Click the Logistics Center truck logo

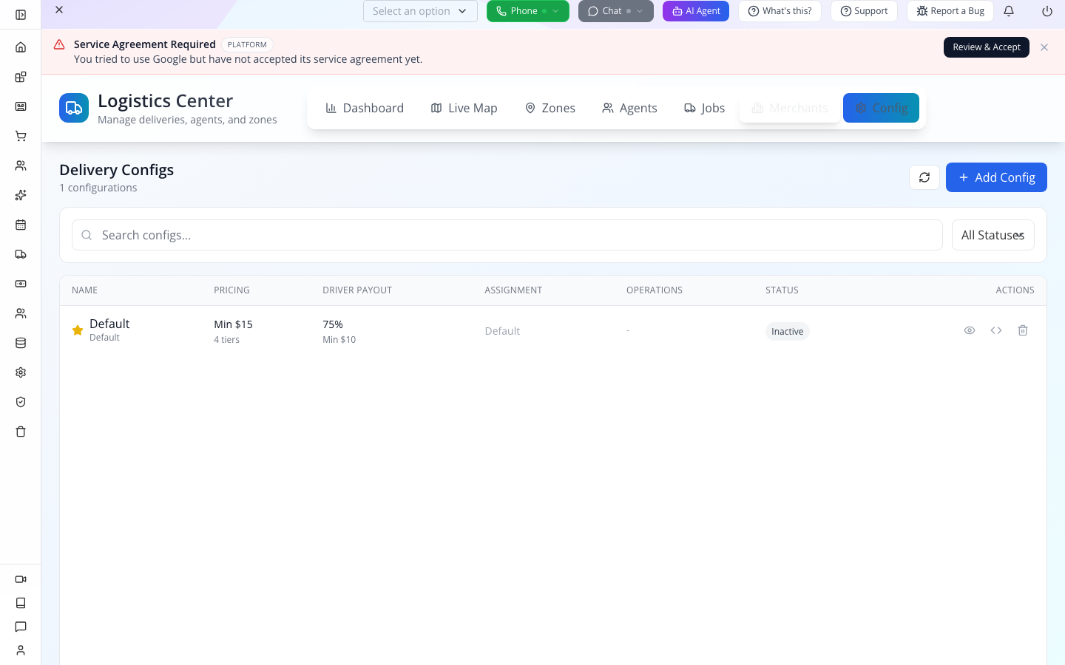click(74, 108)
